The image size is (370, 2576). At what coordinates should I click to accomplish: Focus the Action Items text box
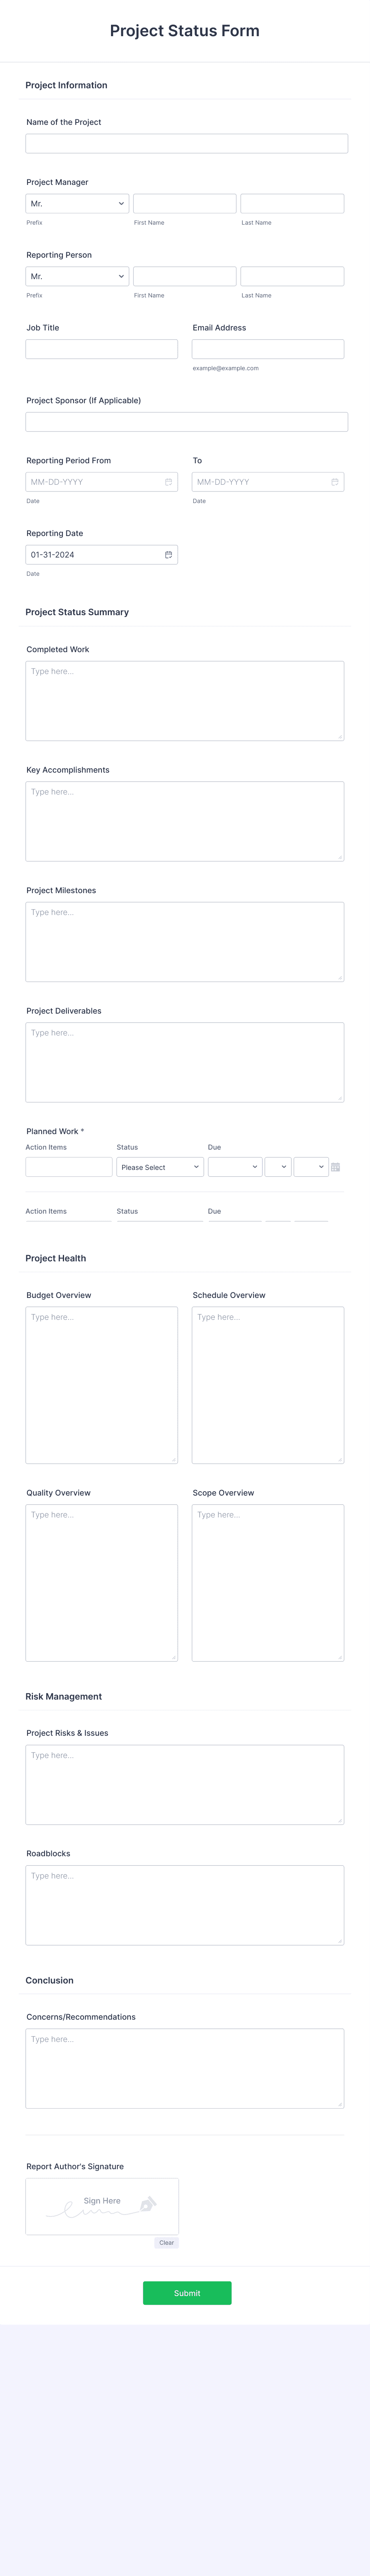point(69,1167)
